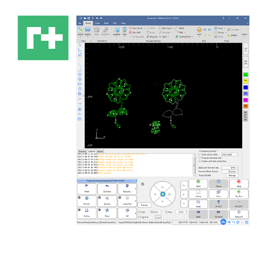
Task: Enable the Jog Cut checkbox
Action: [x=140, y=217]
